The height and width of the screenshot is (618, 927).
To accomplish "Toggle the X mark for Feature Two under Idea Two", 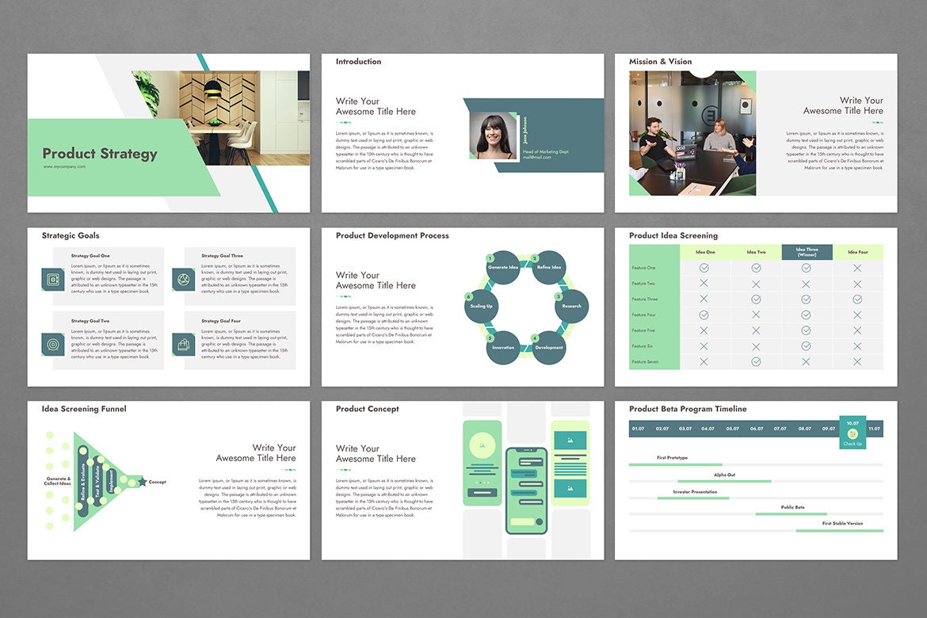I will click(756, 284).
